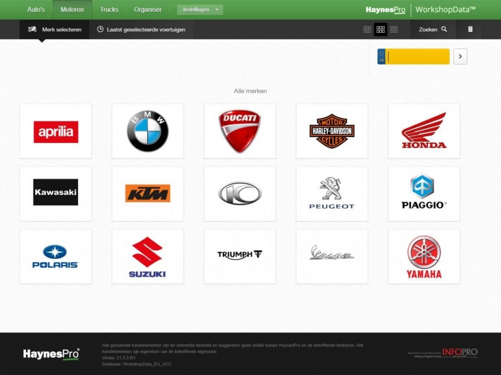Select the Merk selecteren tab
The width and height of the screenshot is (501, 375).
coord(55,29)
